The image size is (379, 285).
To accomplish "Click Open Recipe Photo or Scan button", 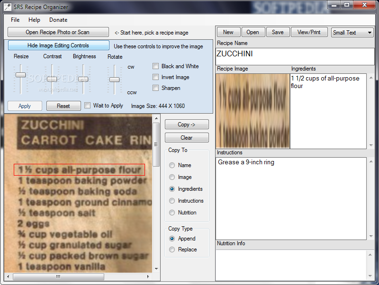I will point(58,32).
